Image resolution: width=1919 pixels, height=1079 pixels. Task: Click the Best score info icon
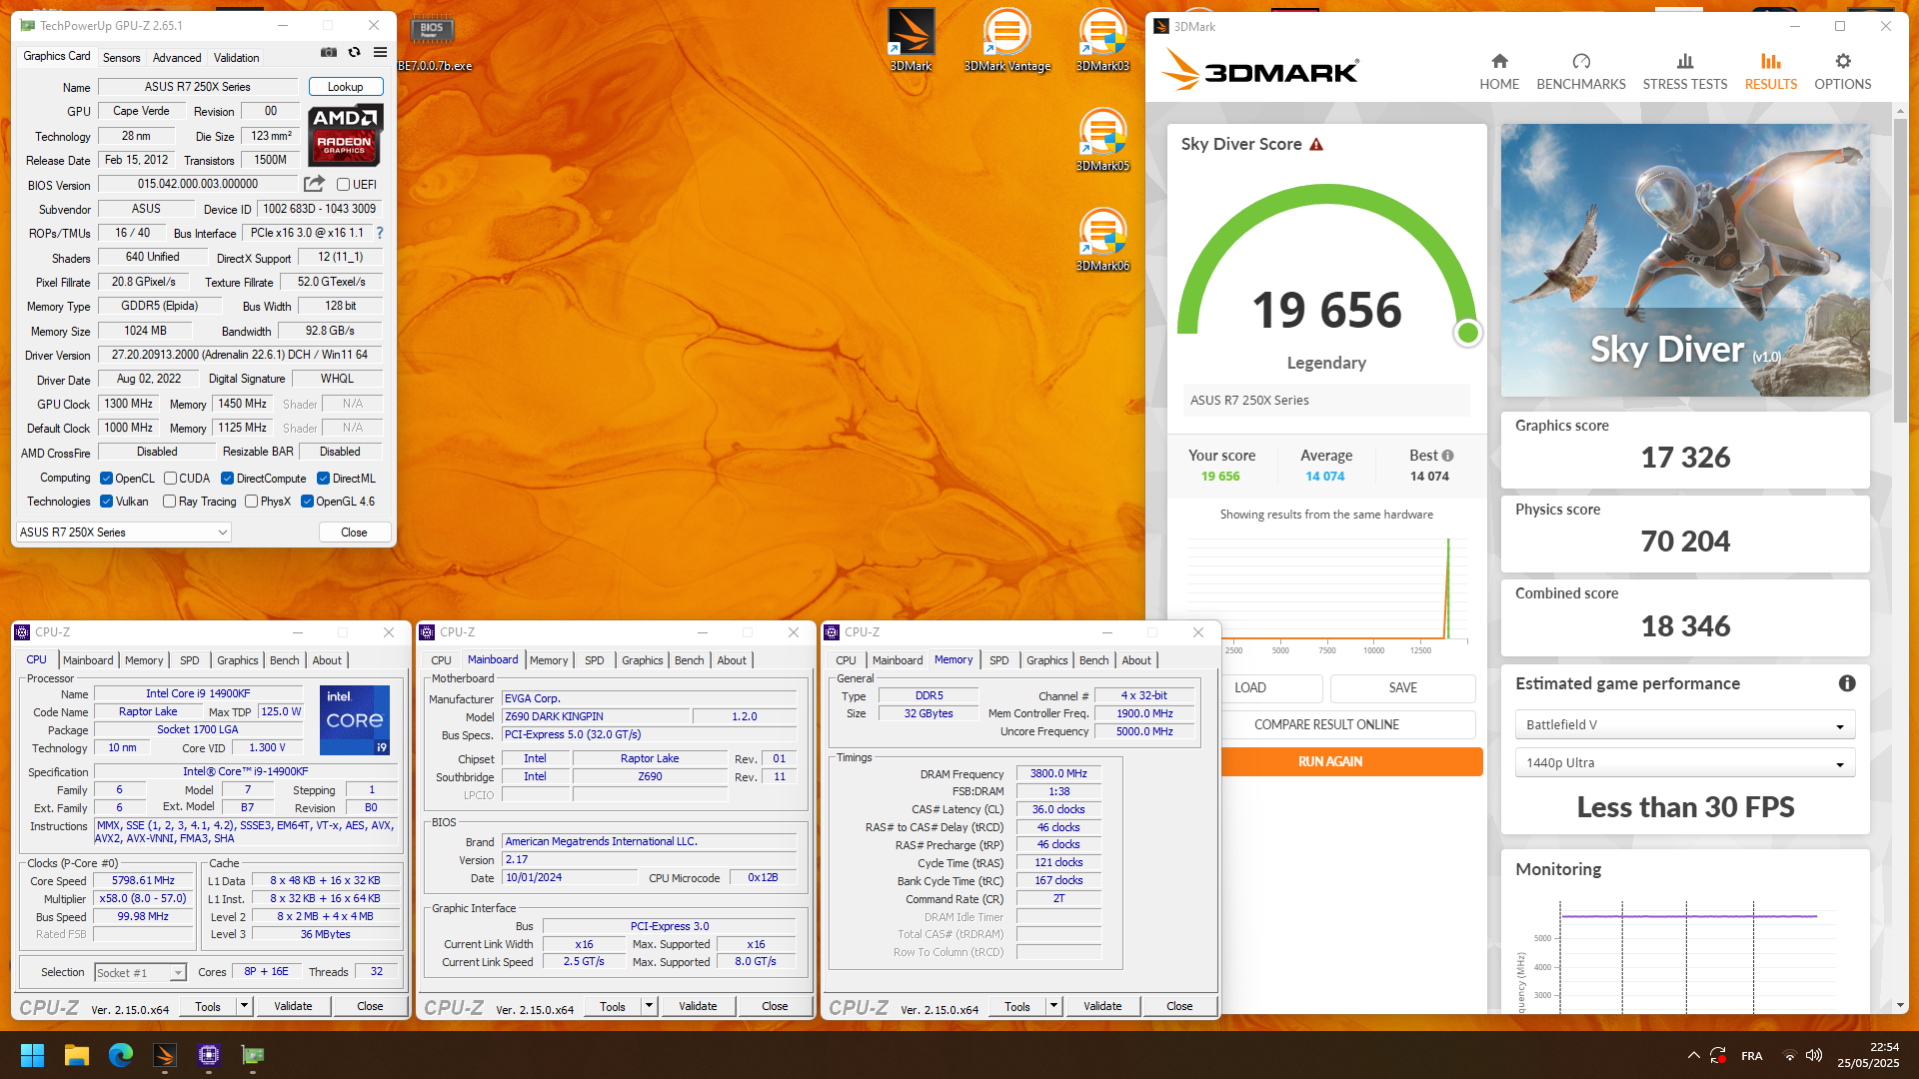coord(1447,456)
